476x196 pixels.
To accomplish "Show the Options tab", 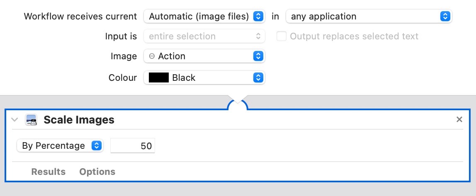I will (97, 172).
